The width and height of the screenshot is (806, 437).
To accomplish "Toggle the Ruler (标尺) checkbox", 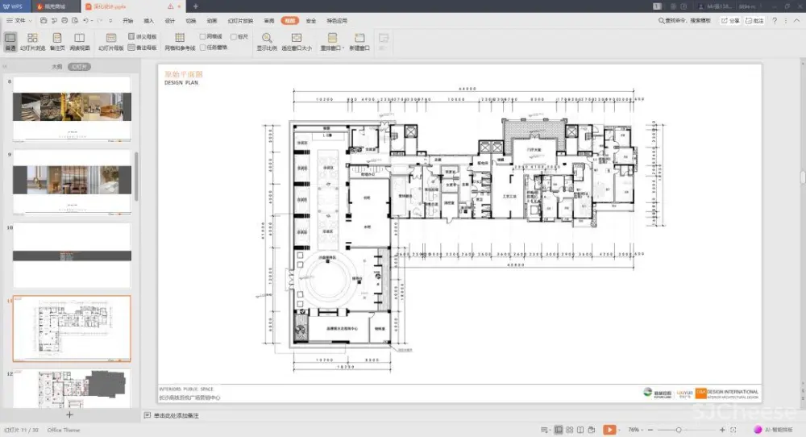I will 233,36.
